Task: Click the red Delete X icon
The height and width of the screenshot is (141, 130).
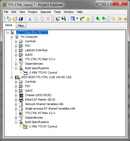Action: click(x=48, y=19)
